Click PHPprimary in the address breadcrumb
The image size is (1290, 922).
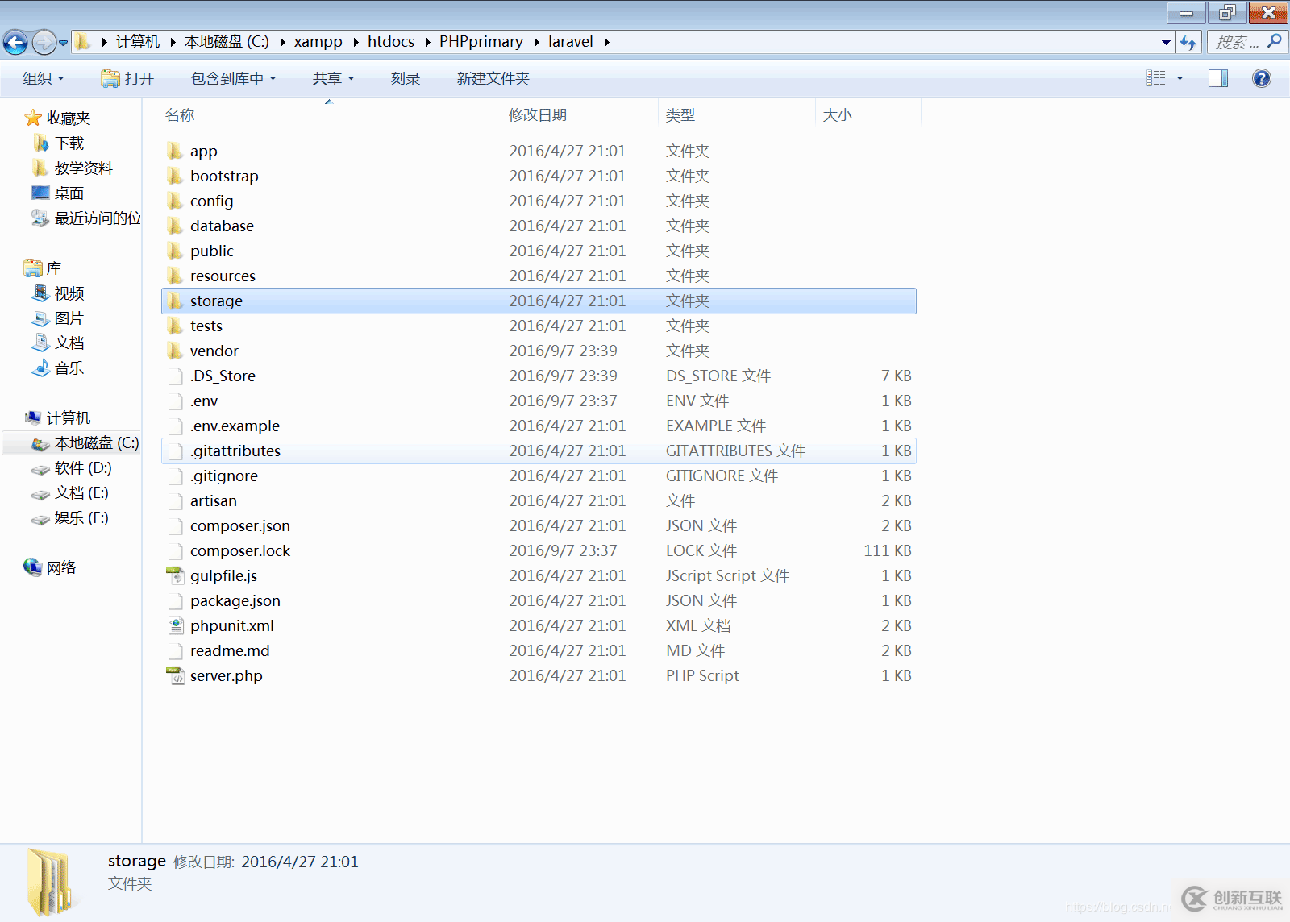[481, 42]
